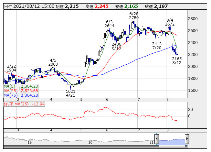This screenshot has width=211, height=152.
Task: Click the 0 deviation axis label
Action: (x=189, y=116)
